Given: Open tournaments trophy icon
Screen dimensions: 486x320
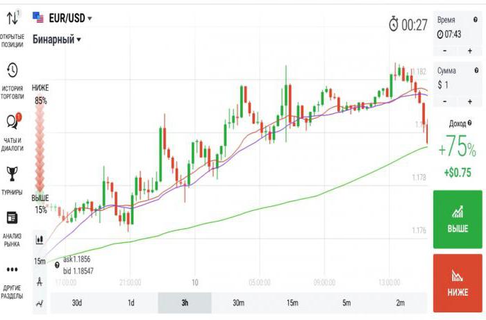Looking at the screenshot, I should click(x=12, y=174).
